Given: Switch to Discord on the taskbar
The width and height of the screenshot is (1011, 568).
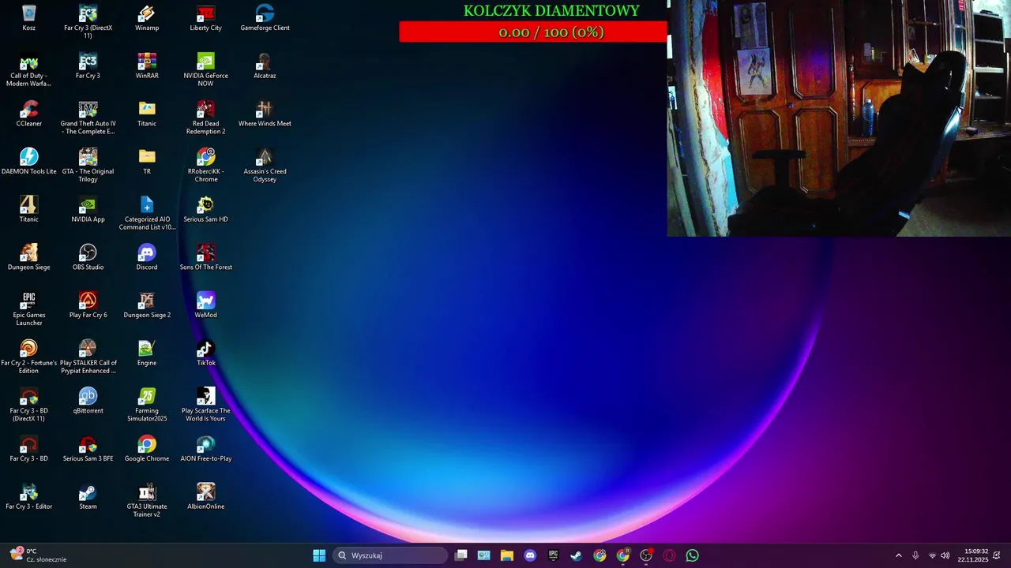Looking at the screenshot, I should pyautogui.click(x=530, y=555).
